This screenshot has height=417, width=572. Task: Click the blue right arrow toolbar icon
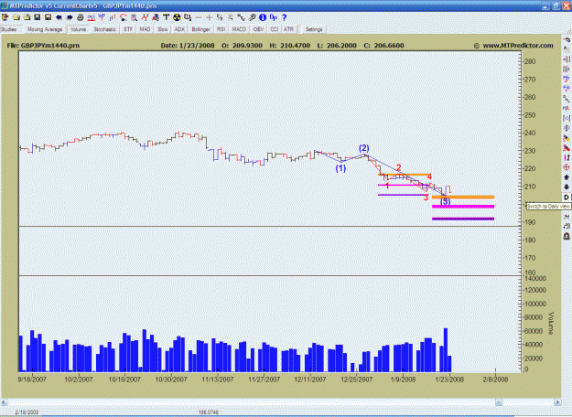70,17
